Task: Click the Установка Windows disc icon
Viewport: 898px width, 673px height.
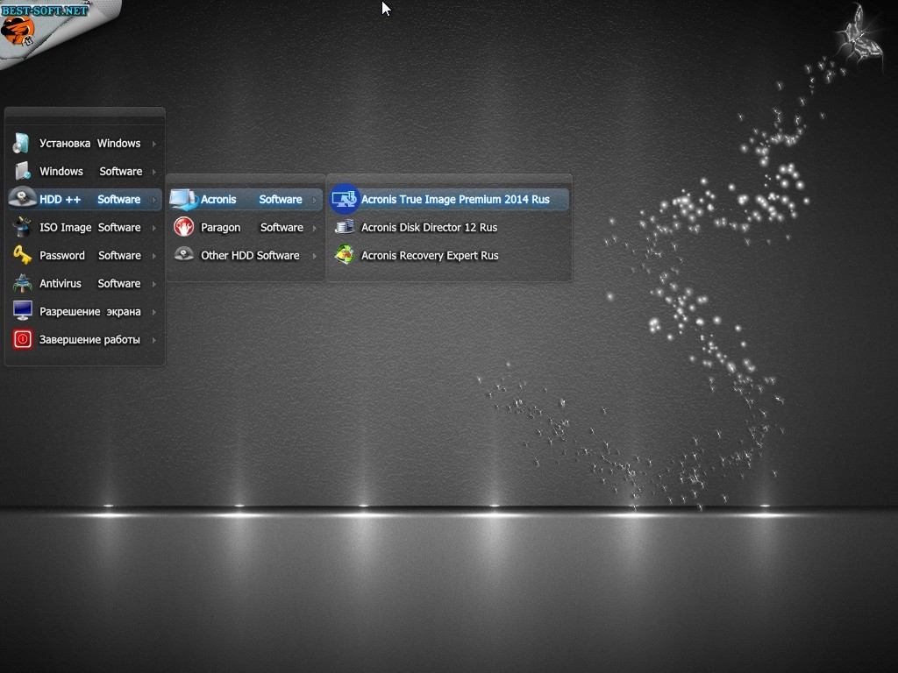Action: (21, 143)
